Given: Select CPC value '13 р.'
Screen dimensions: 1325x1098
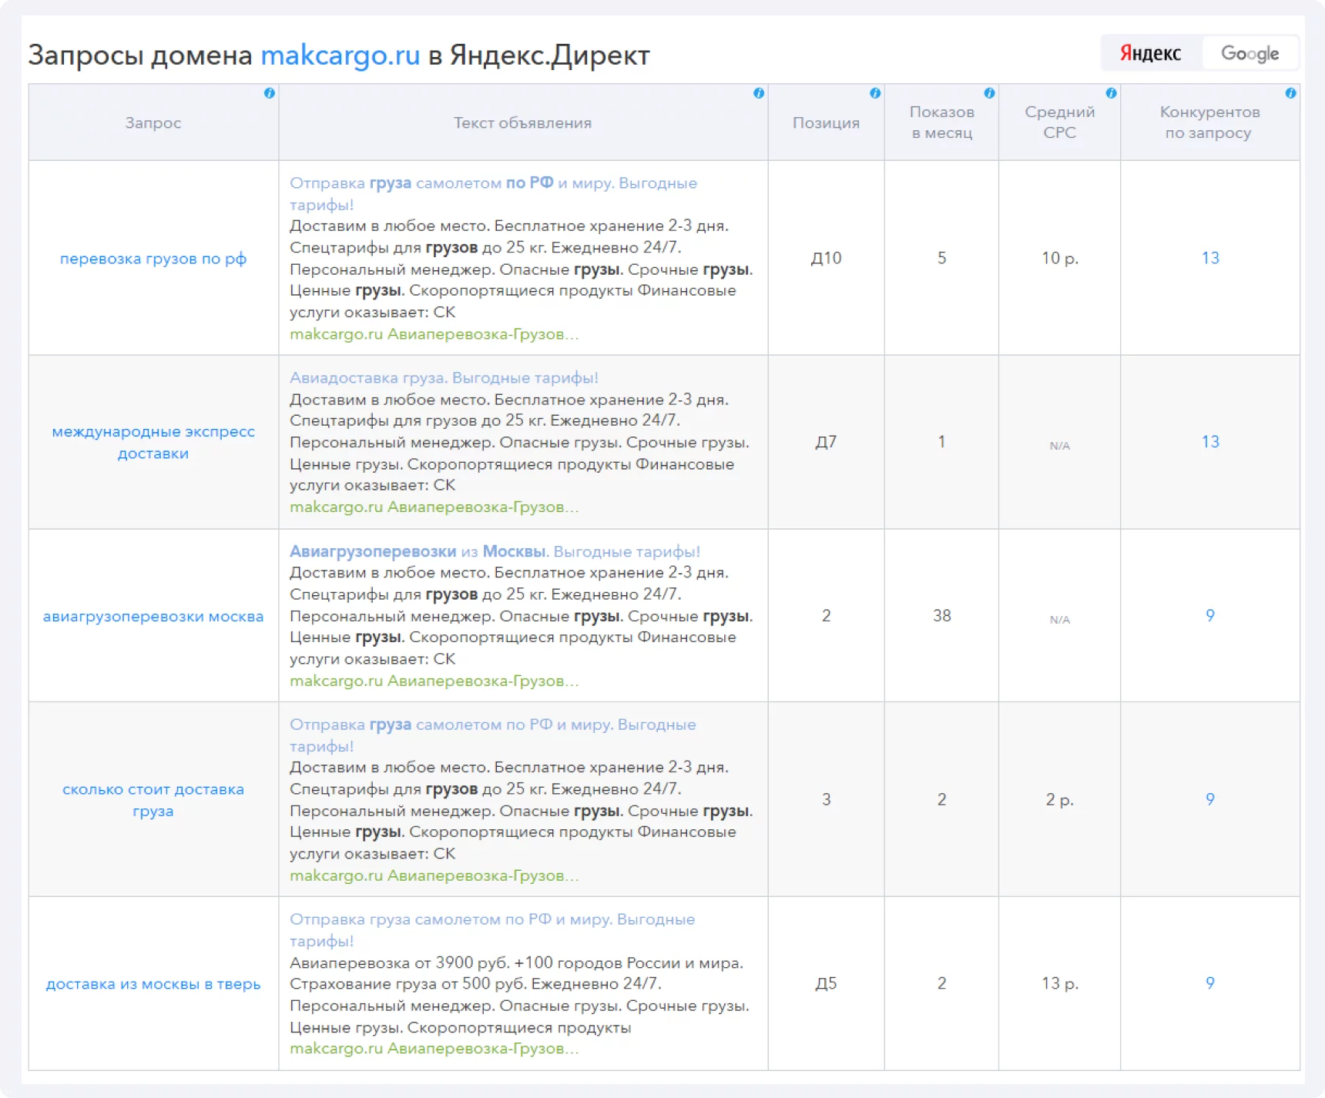Looking at the screenshot, I should 1059,983.
